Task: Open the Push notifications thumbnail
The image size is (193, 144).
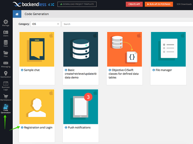Action: (80, 107)
